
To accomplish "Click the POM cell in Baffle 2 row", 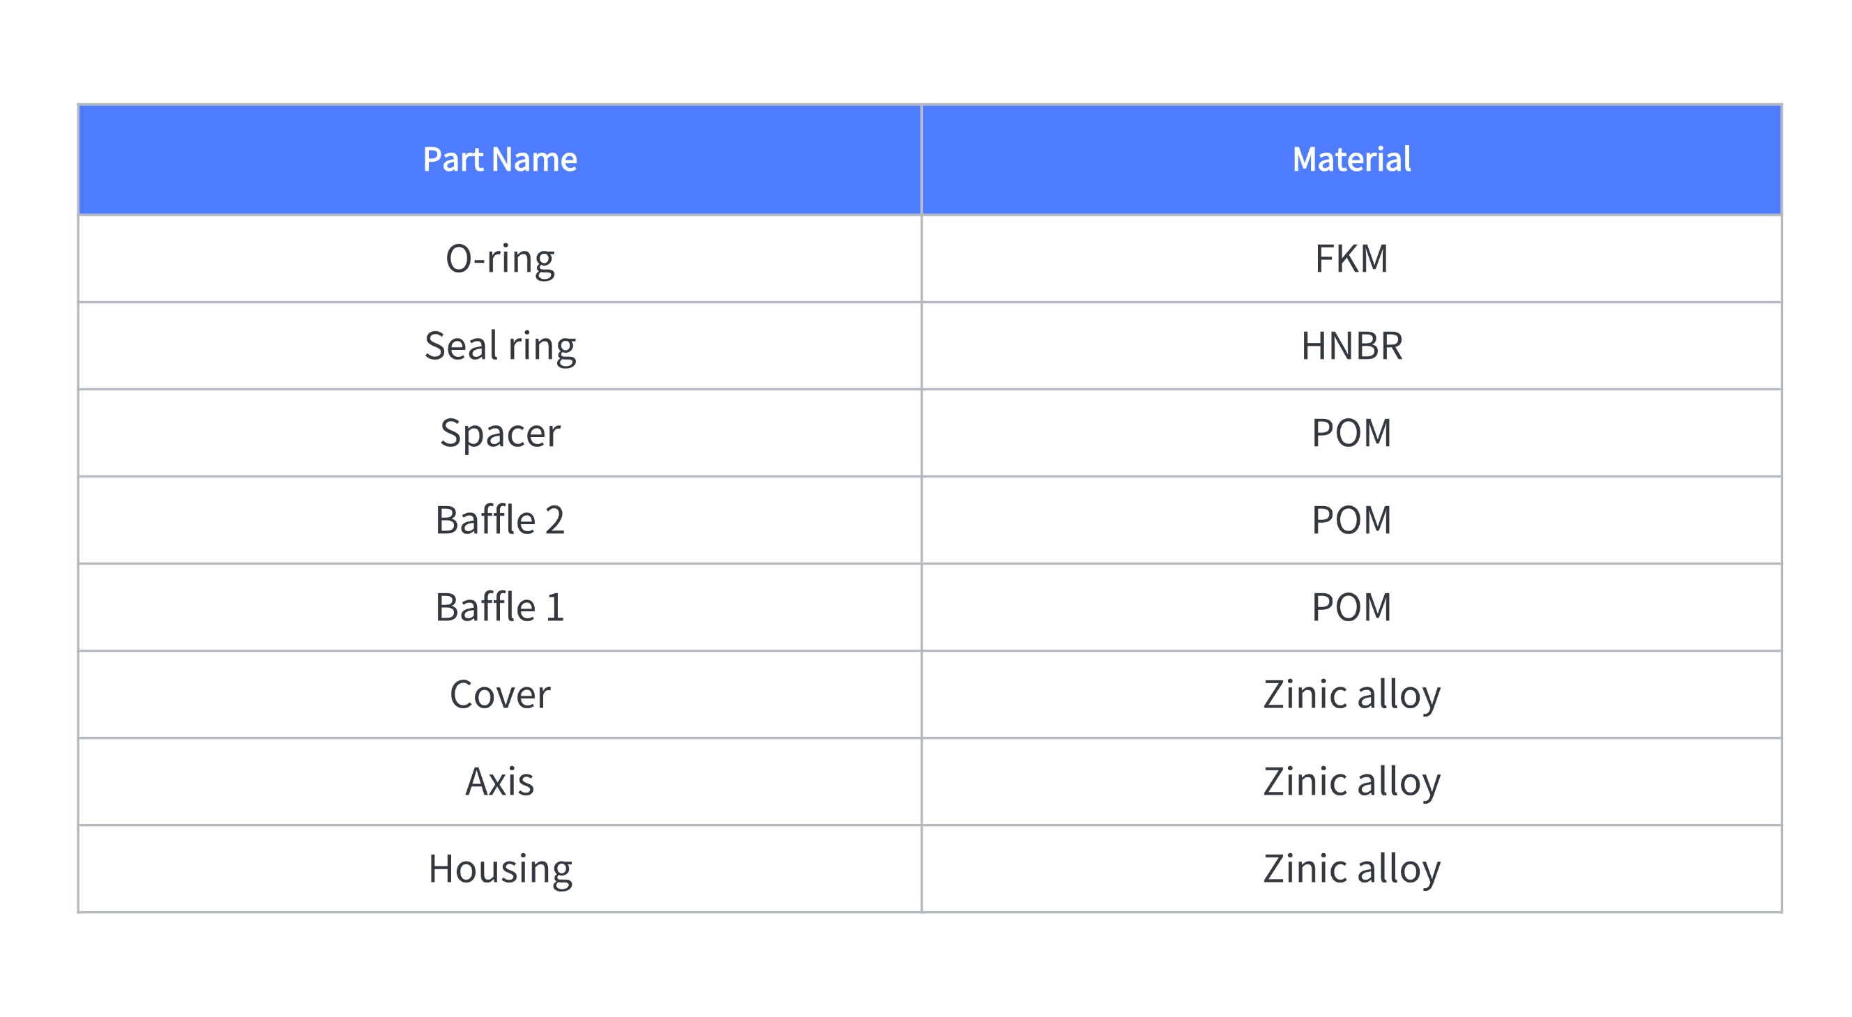I will [x=1351, y=519].
